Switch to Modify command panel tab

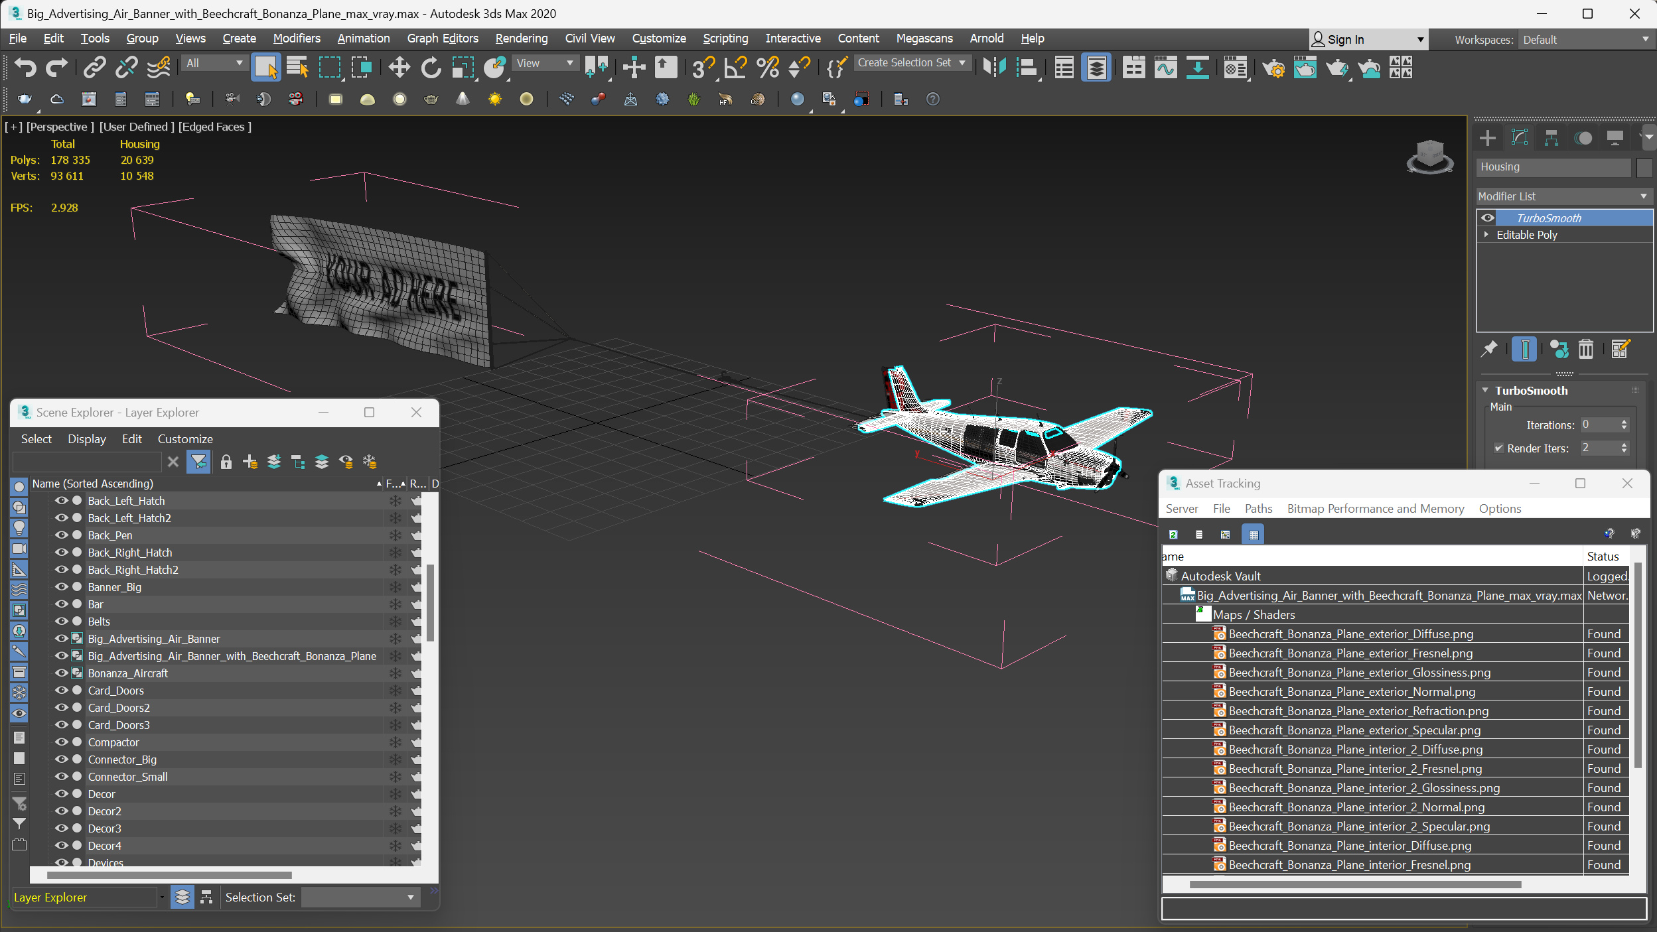pos(1520,138)
